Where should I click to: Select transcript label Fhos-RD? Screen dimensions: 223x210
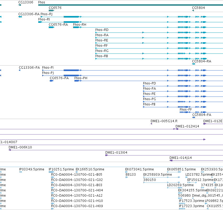pyautogui.click(x=102, y=30)
